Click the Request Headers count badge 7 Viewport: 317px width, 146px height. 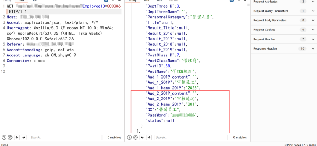[x=303, y=39]
